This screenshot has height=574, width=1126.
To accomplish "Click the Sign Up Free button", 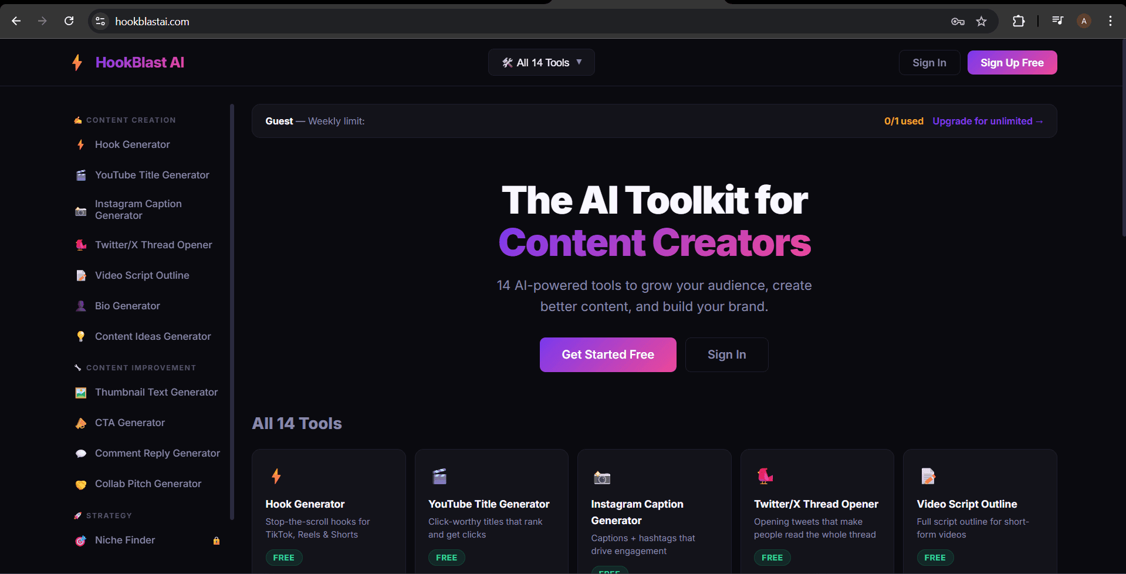I will tap(1012, 62).
